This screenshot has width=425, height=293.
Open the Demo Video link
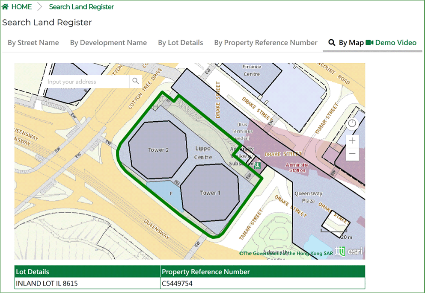click(x=396, y=43)
